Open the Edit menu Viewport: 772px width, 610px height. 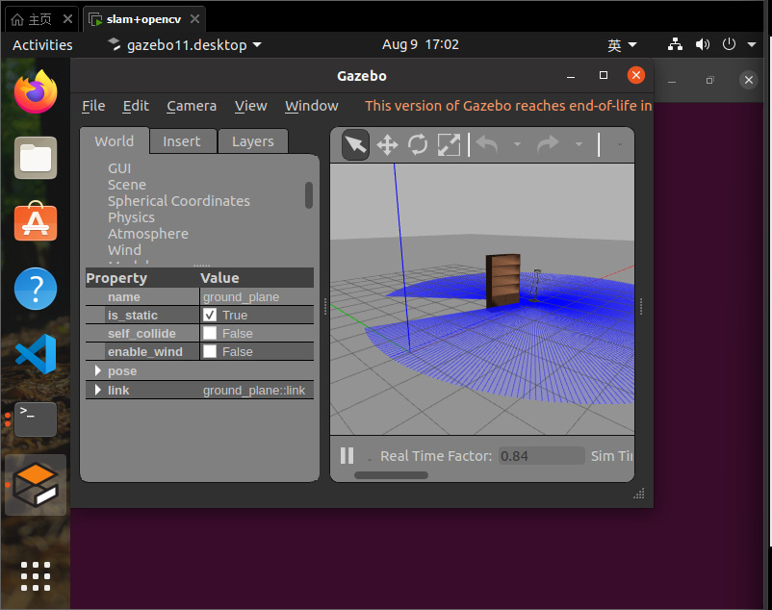pyautogui.click(x=136, y=106)
